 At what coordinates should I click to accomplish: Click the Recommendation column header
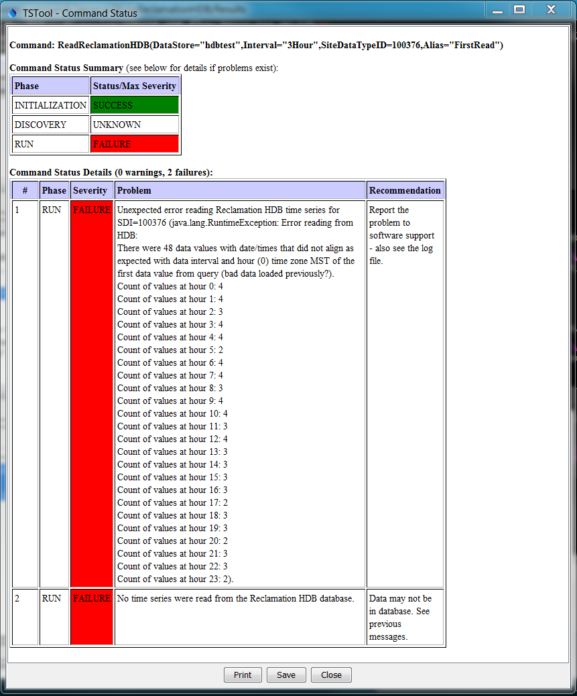tap(405, 190)
